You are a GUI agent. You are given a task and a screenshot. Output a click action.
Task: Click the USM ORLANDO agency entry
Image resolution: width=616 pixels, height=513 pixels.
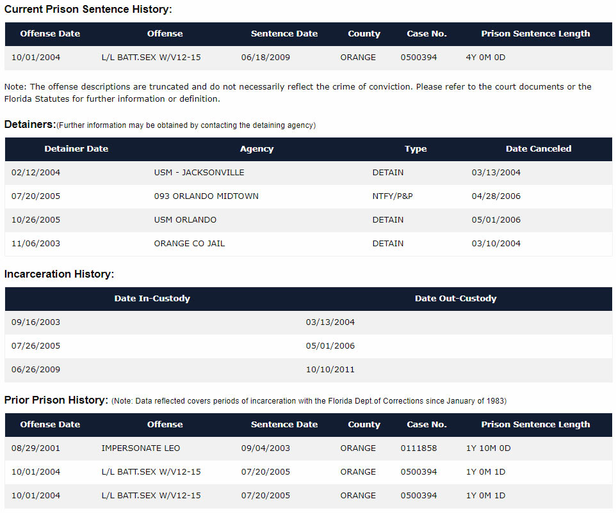[185, 220]
